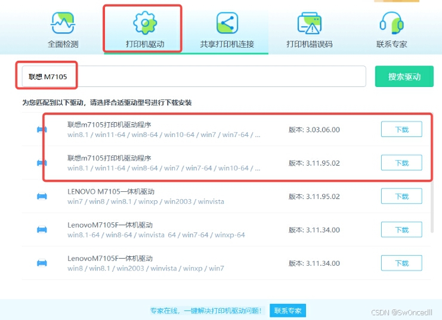Click OS list win8 / win8.1 / win2003

click(146, 268)
